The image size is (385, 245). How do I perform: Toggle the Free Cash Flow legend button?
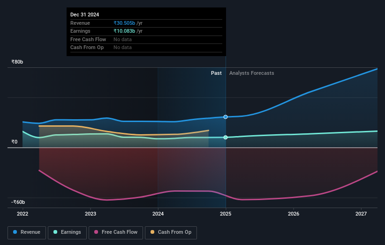pyautogui.click(x=116, y=232)
